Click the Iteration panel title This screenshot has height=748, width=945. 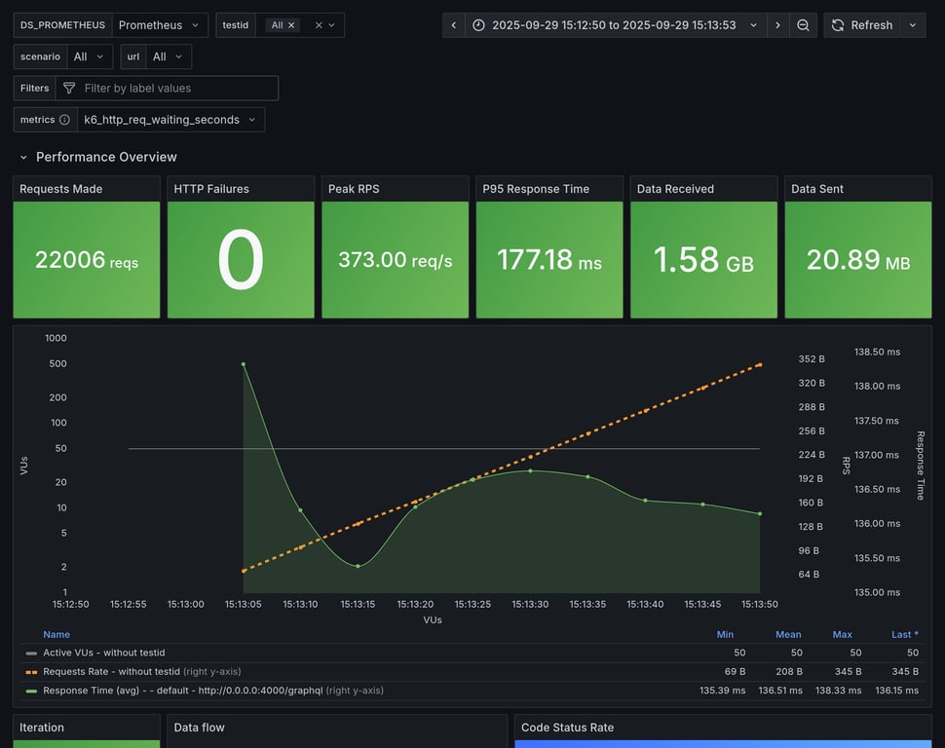point(42,728)
